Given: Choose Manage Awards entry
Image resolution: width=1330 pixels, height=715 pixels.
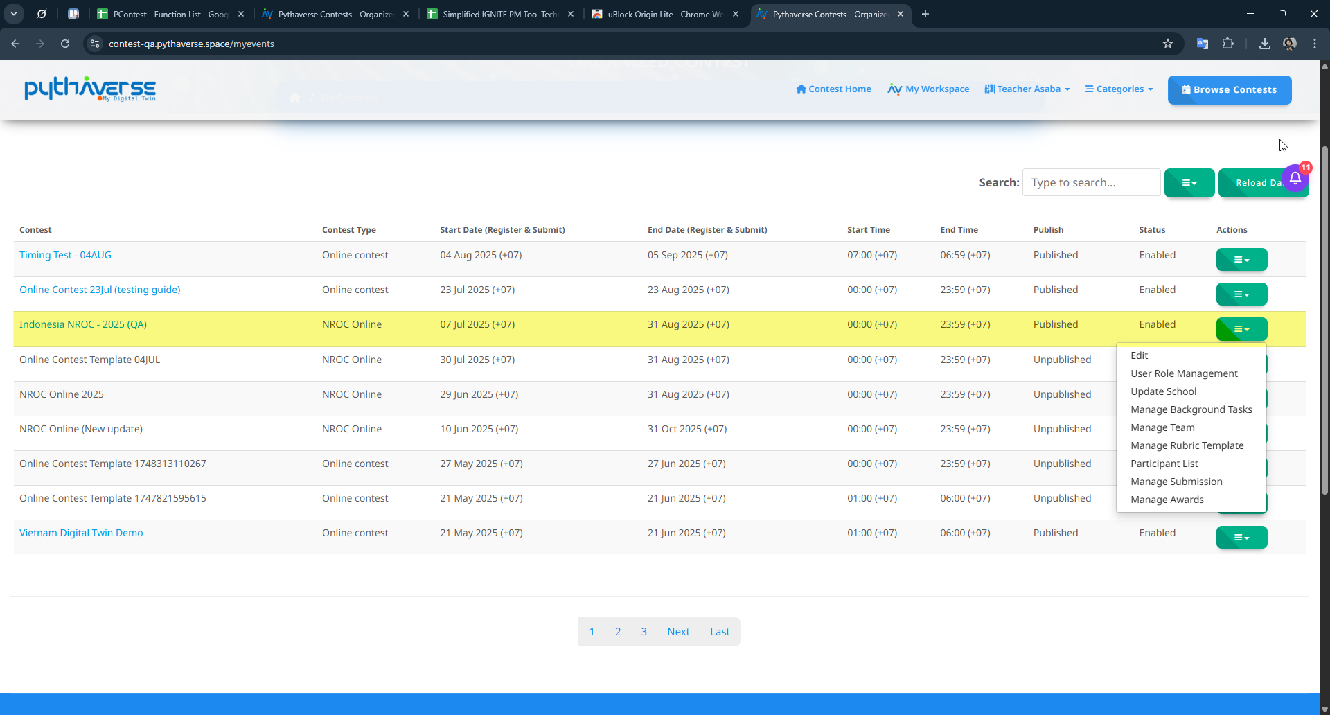Looking at the screenshot, I should (x=1167, y=500).
